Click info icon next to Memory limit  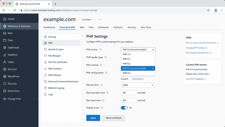(x=101, y=85)
